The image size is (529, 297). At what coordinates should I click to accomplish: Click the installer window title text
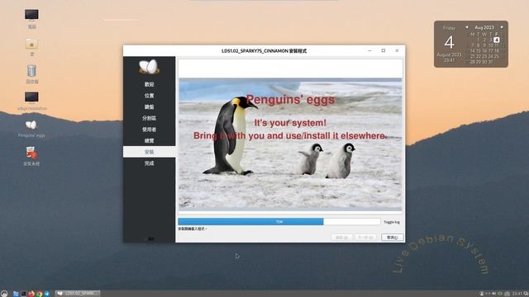[x=264, y=51]
